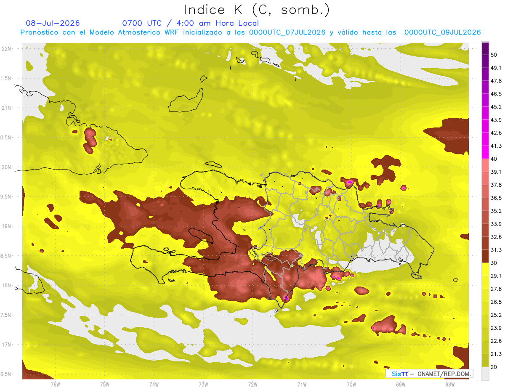Click the '0700 UTC / 4:00 am Hora Local' text
505x390 pixels.
tap(191, 23)
